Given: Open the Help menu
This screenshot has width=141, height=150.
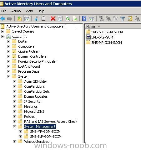Looking at the screenshot, I should click(x=41, y=11).
